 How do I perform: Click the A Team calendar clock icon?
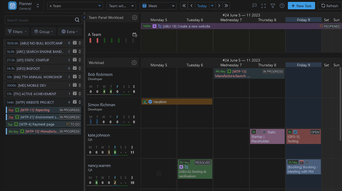coord(135,35)
